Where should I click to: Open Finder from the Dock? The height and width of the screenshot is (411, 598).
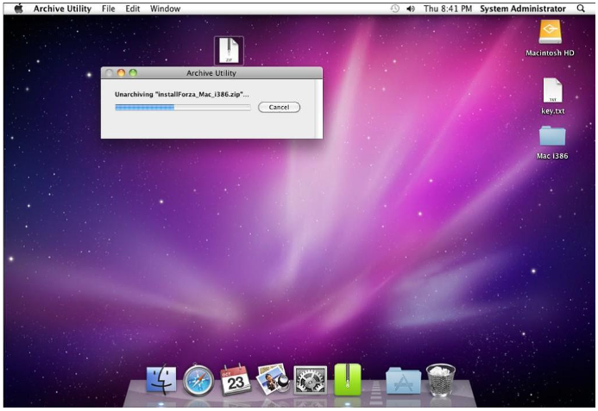pos(161,380)
